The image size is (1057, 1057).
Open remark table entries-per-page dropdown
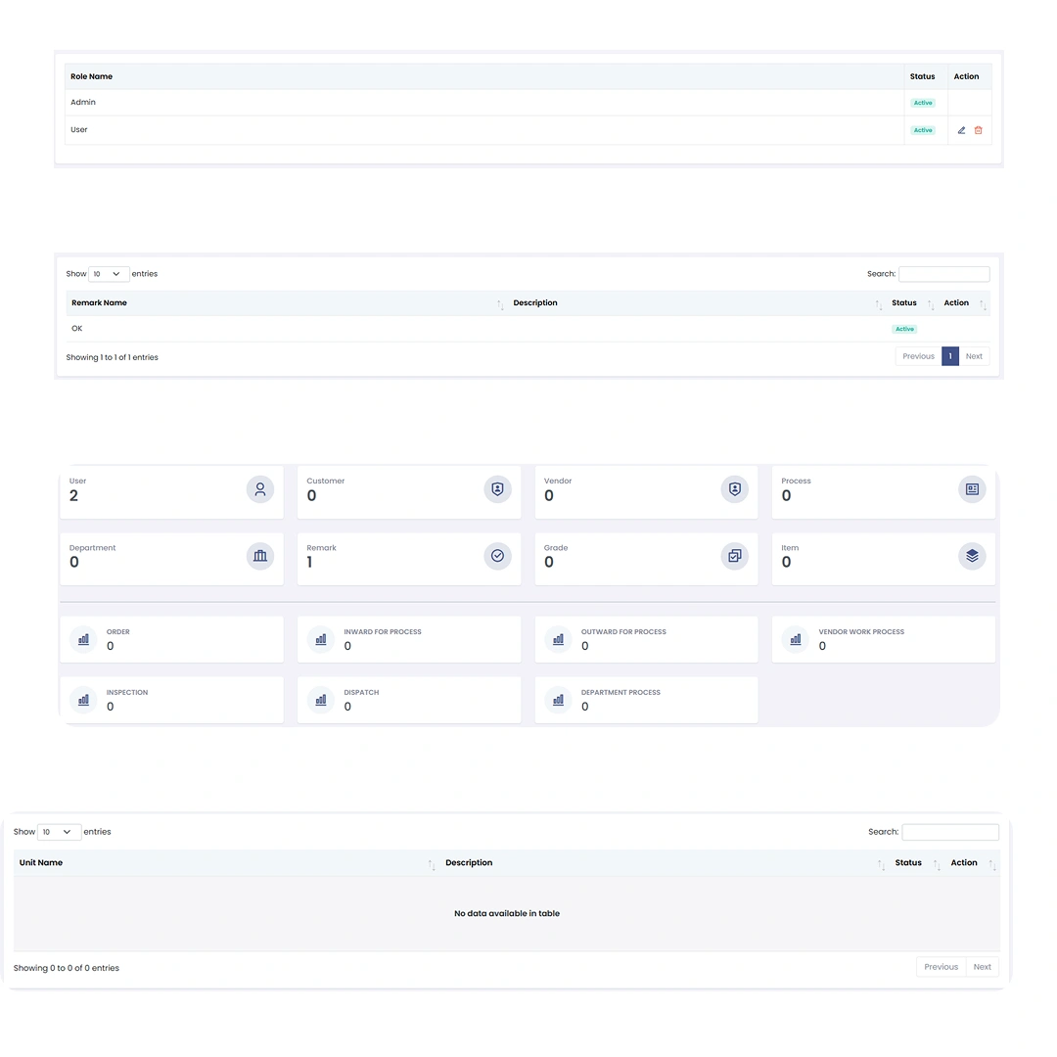click(x=109, y=274)
